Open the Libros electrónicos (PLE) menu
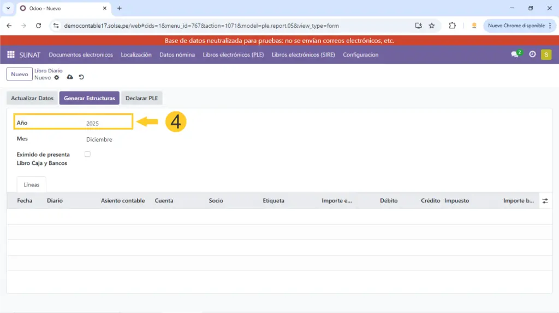 pos(233,54)
